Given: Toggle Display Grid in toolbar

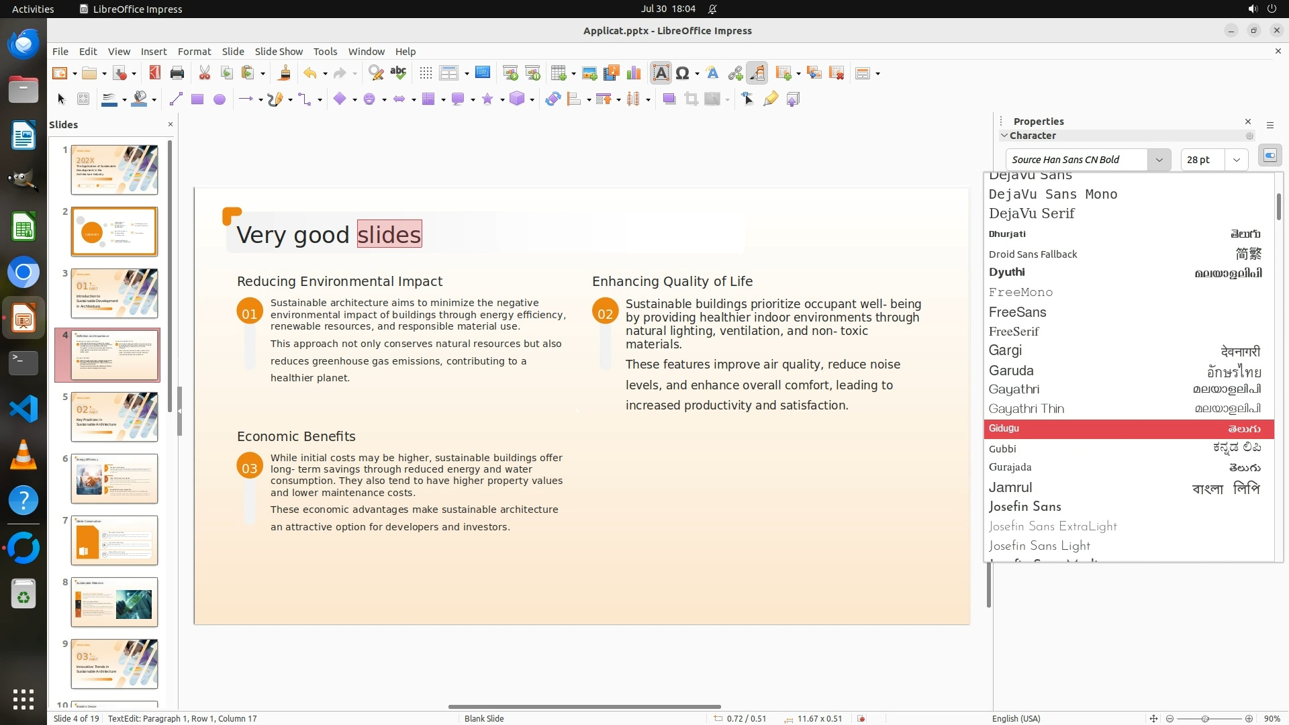Looking at the screenshot, I should point(426,73).
